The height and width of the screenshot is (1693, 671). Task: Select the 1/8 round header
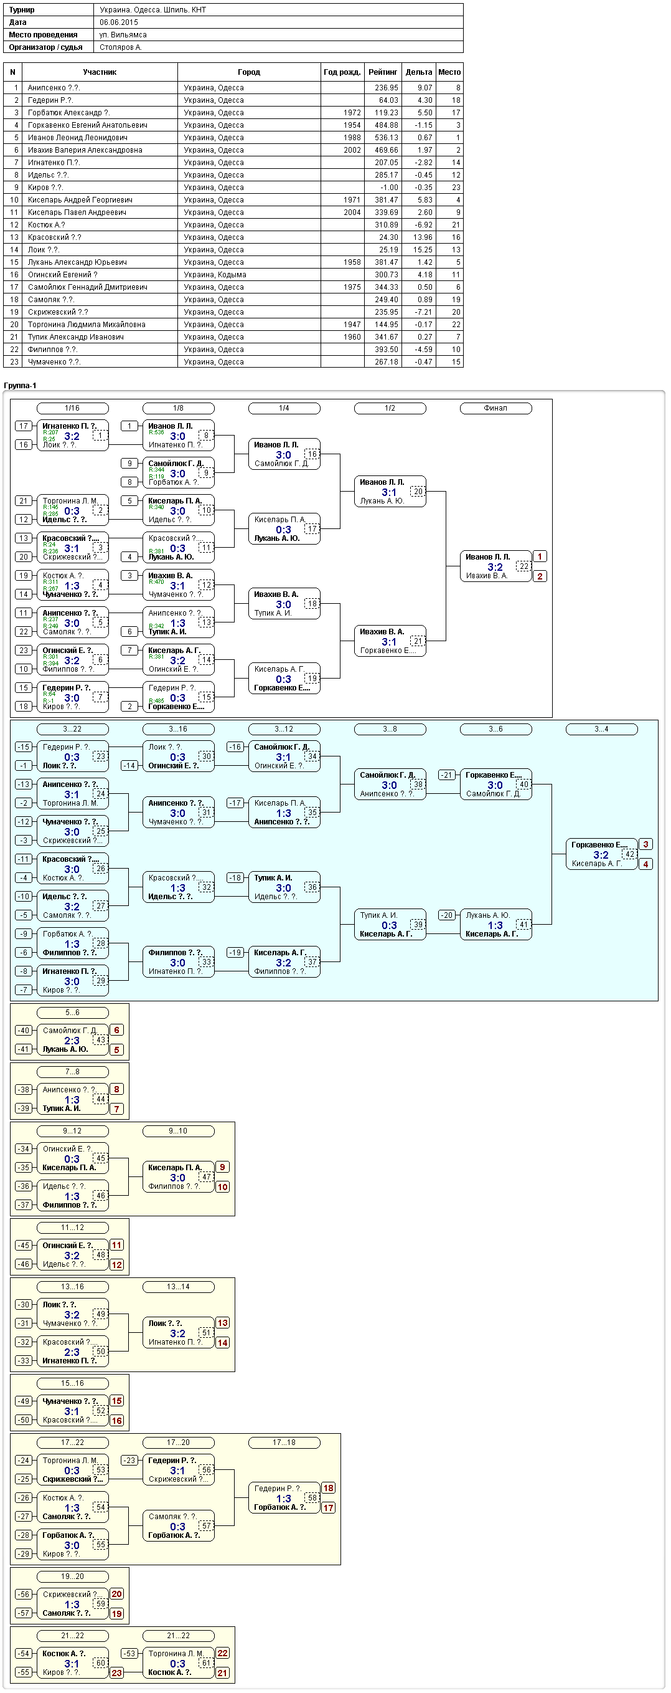[x=179, y=408]
